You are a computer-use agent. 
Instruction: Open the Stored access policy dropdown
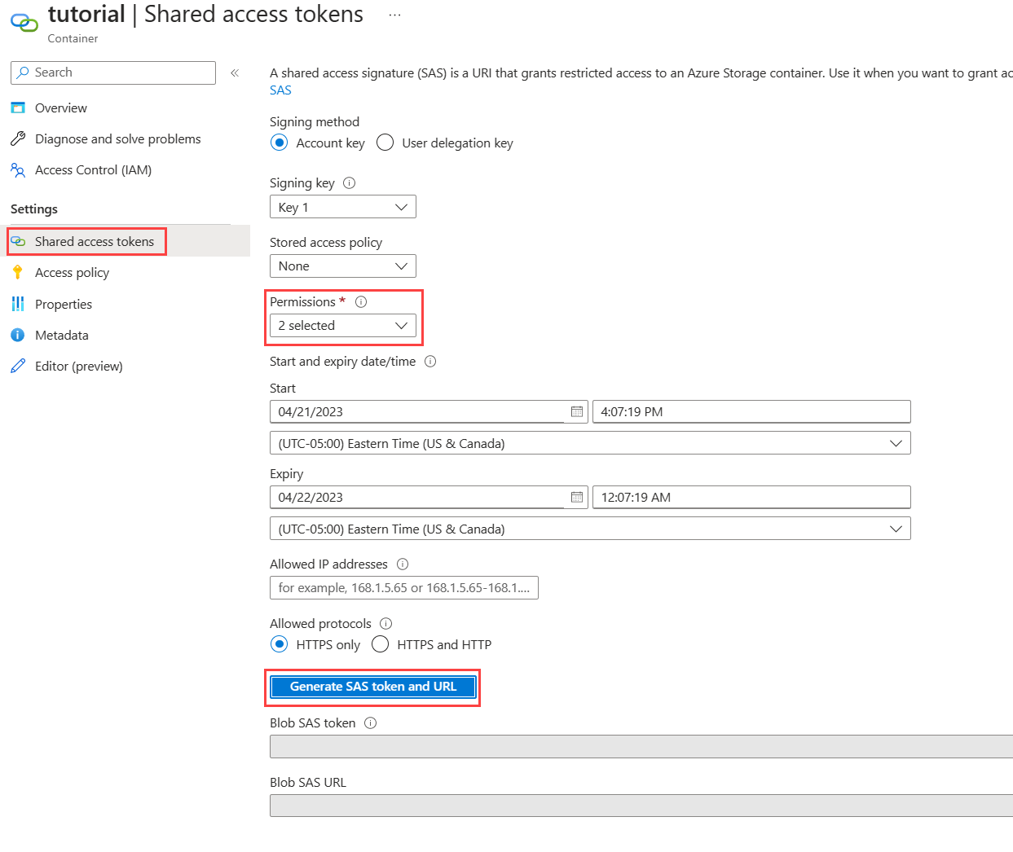pos(342,266)
